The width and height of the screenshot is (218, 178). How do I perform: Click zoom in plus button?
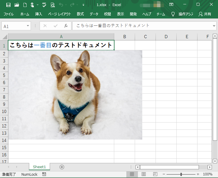[x=198, y=174]
